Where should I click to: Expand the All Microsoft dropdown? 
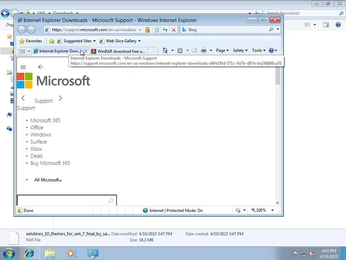pyautogui.click(x=48, y=180)
